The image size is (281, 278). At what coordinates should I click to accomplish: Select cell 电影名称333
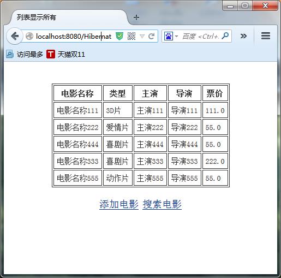[77, 161]
